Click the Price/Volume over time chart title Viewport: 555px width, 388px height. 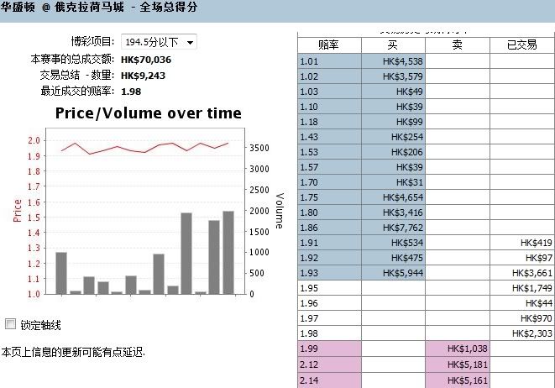click(x=148, y=113)
